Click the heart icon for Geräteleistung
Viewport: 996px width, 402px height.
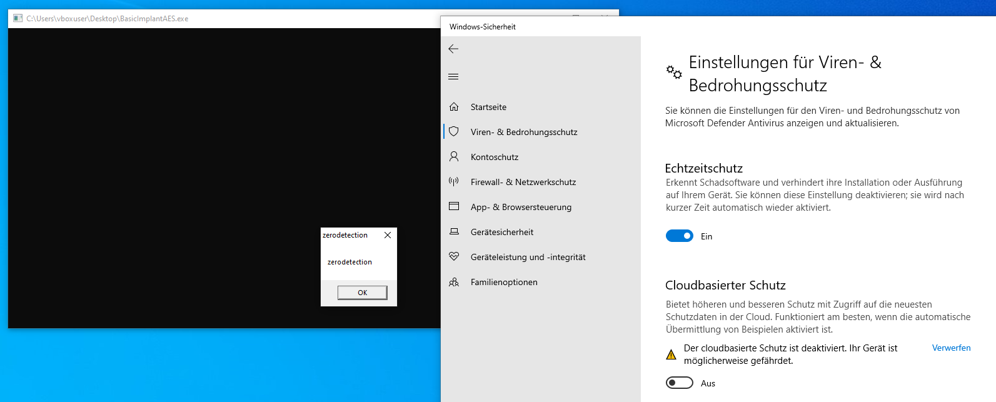pos(454,256)
